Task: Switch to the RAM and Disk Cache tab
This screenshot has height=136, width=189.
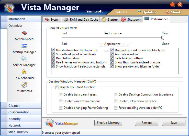Action: coord(81,19)
